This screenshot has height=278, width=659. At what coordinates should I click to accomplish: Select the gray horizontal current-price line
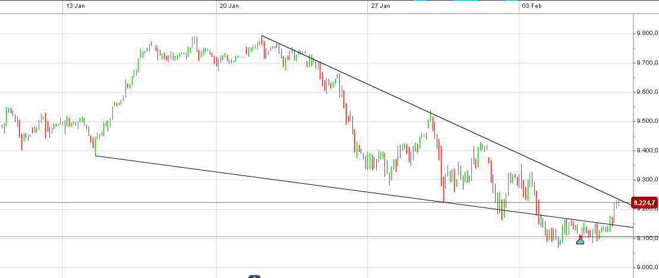tap(238, 202)
